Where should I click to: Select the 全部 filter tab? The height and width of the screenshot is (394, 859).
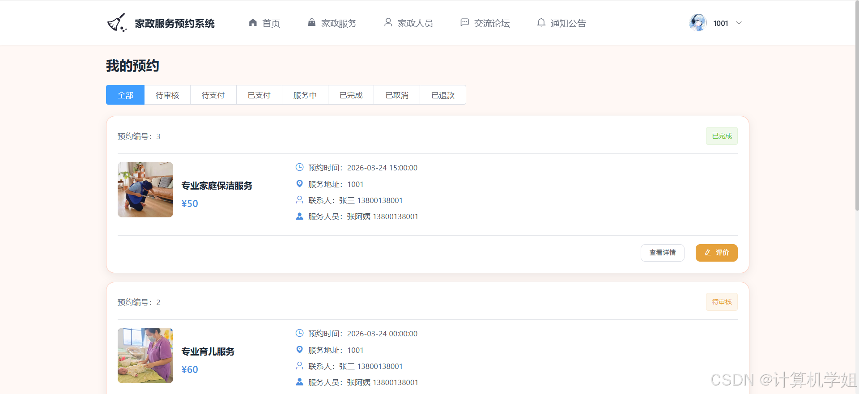point(125,95)
